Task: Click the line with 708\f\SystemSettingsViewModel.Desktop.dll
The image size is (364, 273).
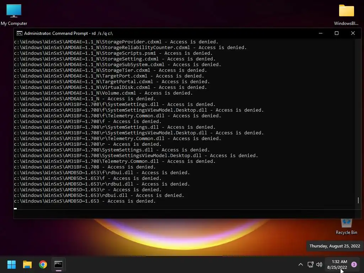Action: (x=139, y=110)
